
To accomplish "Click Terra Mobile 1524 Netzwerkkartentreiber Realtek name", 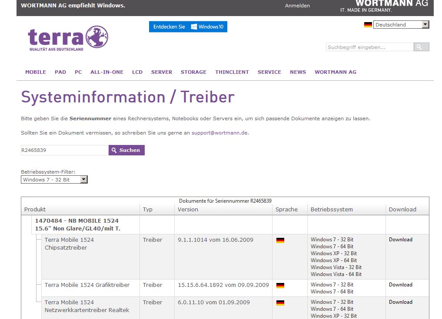I will 87,306.
